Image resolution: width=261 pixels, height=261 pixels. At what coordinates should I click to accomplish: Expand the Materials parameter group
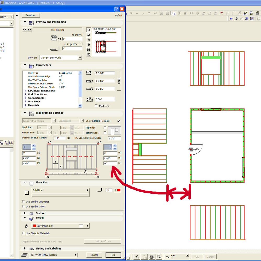point(25,105)
